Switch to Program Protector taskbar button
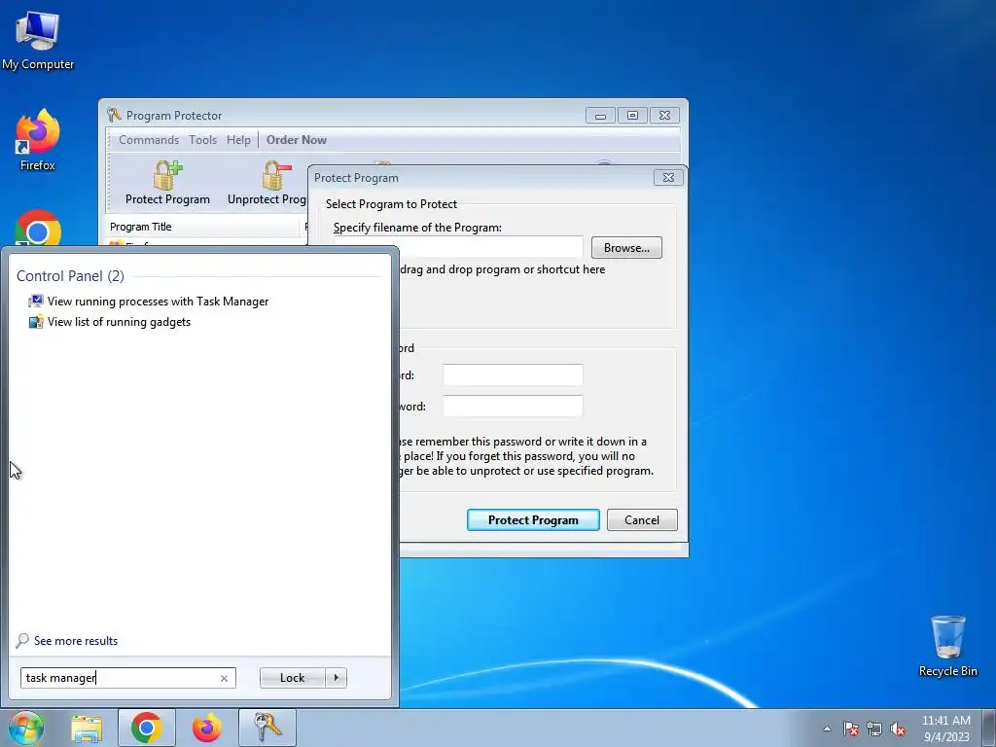This screenshot has width=996, height=747. pyautogui.click(x=267, y=728)
